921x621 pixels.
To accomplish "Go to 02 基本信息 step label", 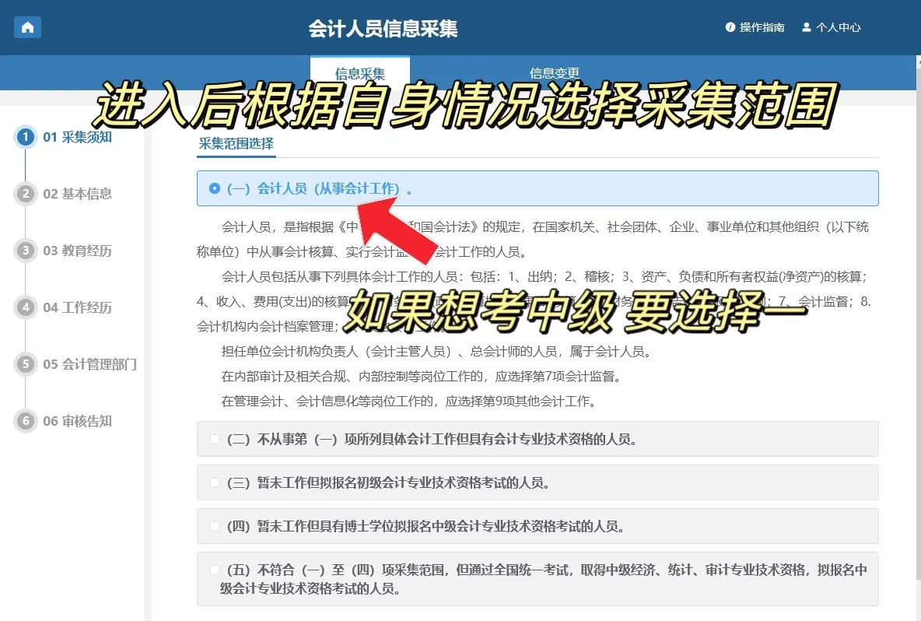I will 77,194.
